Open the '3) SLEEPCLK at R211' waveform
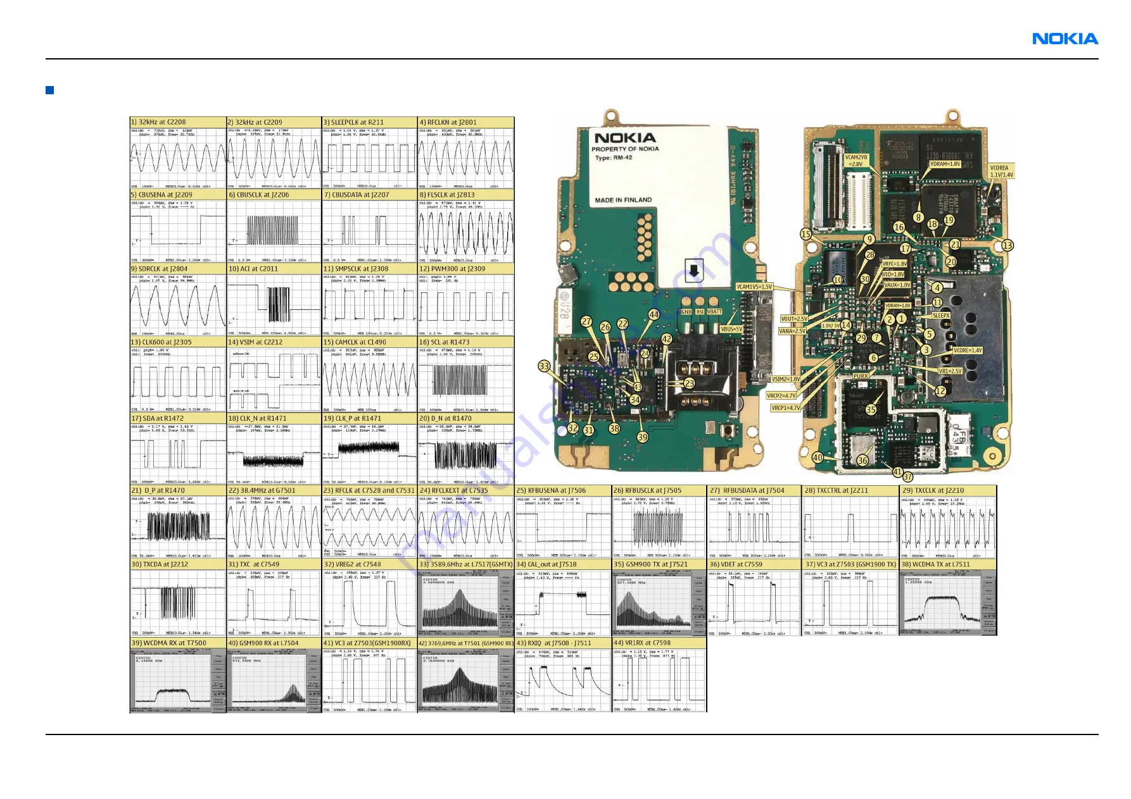This screenshot has height=799, width=1131. tap(370, 158)
